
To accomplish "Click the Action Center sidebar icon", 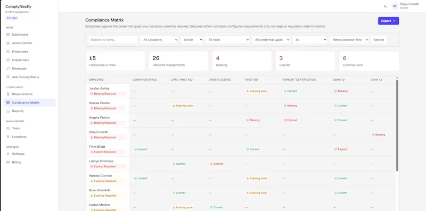I will point(8,43).
